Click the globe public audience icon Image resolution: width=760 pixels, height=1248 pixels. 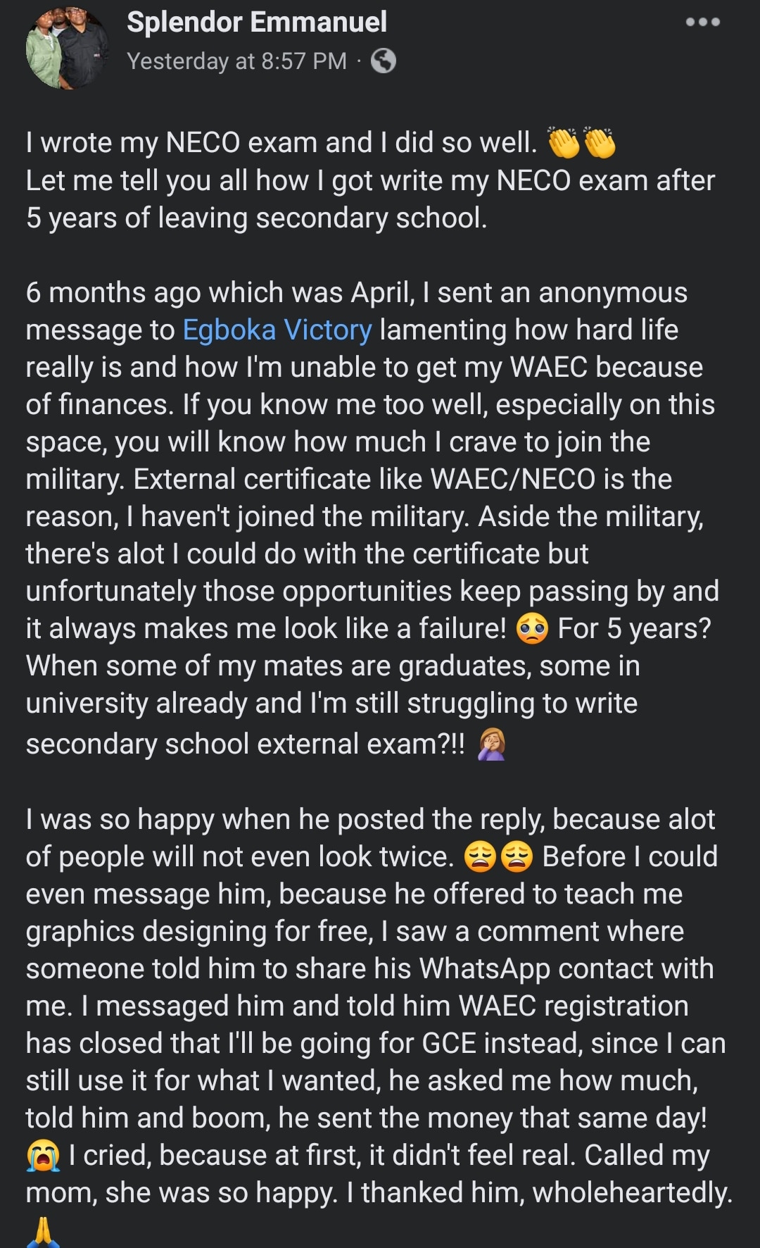tap(384, 61)
